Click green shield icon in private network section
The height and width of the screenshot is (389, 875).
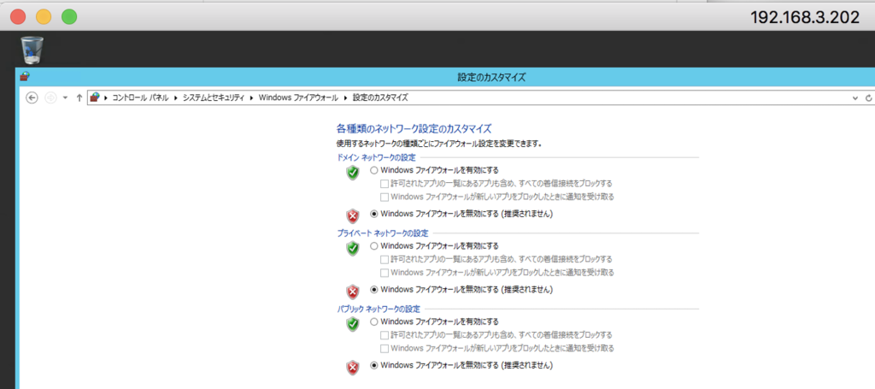(352, 248)
